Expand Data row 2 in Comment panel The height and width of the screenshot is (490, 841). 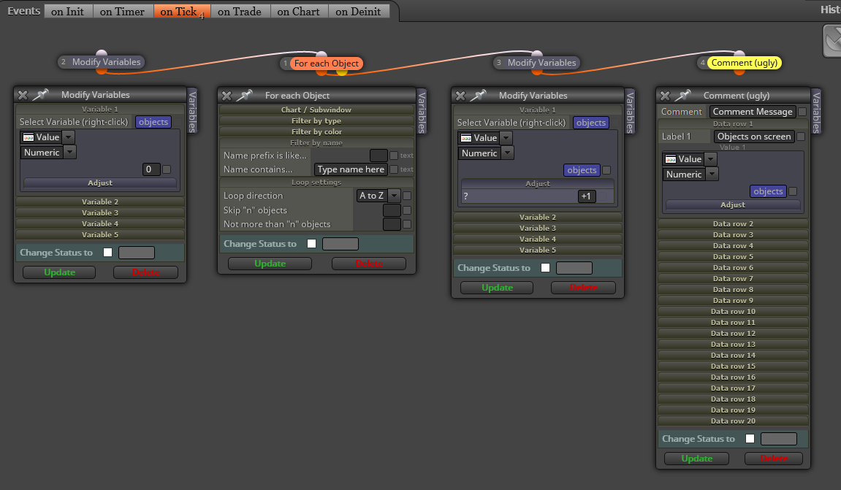click(733, 224)
